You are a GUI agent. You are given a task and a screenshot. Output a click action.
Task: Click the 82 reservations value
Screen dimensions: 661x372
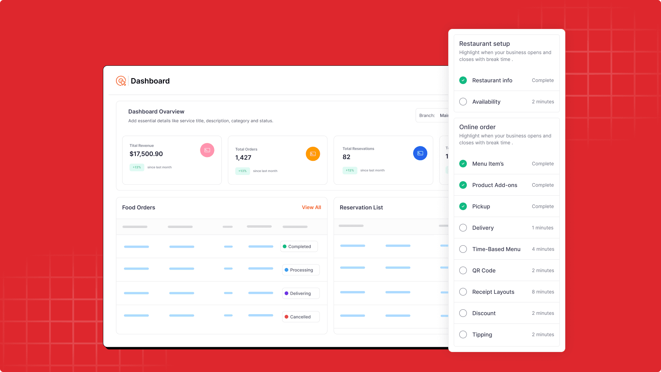point(346,157)
